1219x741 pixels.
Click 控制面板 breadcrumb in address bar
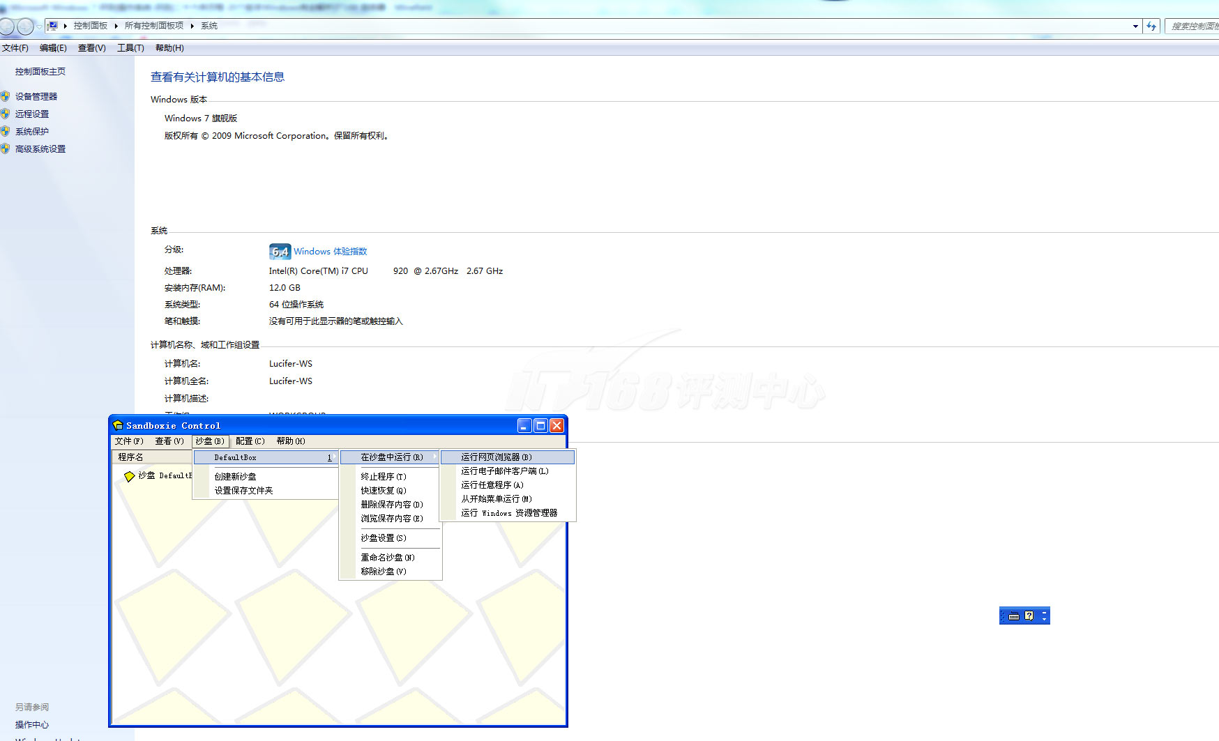(91, 26)
